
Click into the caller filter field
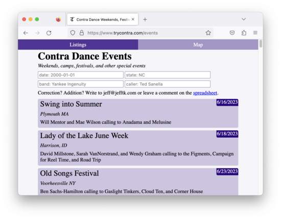[168, 84]
